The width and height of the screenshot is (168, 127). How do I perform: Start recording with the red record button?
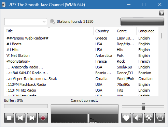43,118
